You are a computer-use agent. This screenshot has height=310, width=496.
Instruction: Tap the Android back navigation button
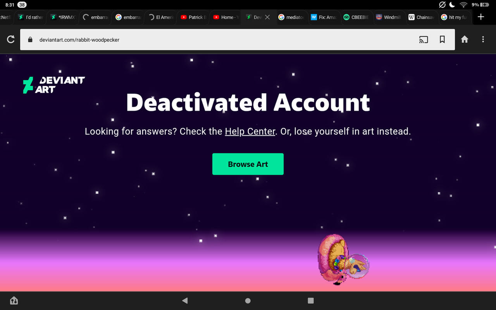coord(185,300)
